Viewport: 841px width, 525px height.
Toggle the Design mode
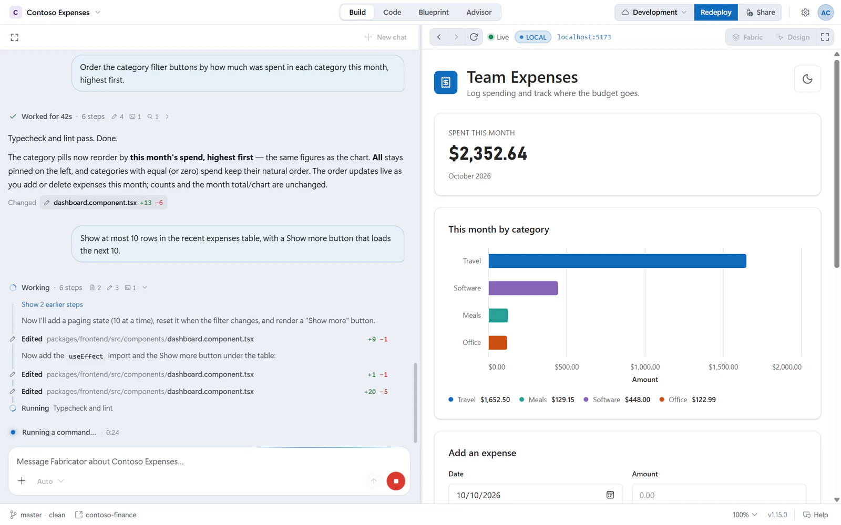coord(793,37)
